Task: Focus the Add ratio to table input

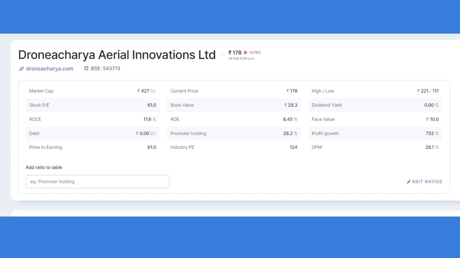Action: coord(97,182)
